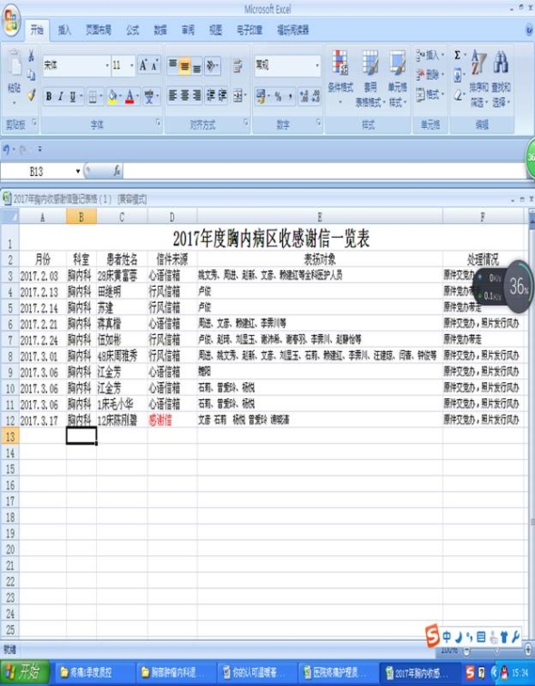Viewport: 535px width, 686px height.
Task: Open the font name dropdown
Action: 107,66
